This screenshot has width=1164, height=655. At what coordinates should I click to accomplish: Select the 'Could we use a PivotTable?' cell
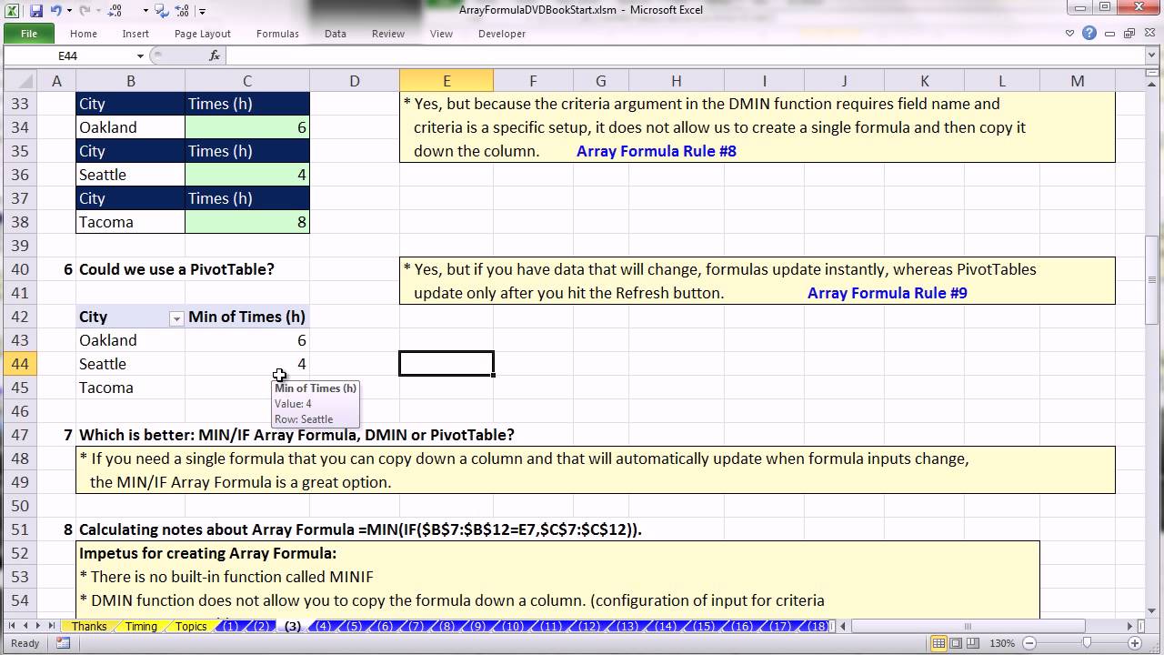pyautogui.click(x=176, y=269)
